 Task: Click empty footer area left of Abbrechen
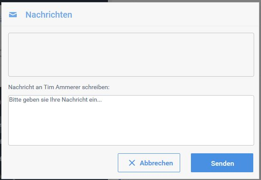point(60,163)
